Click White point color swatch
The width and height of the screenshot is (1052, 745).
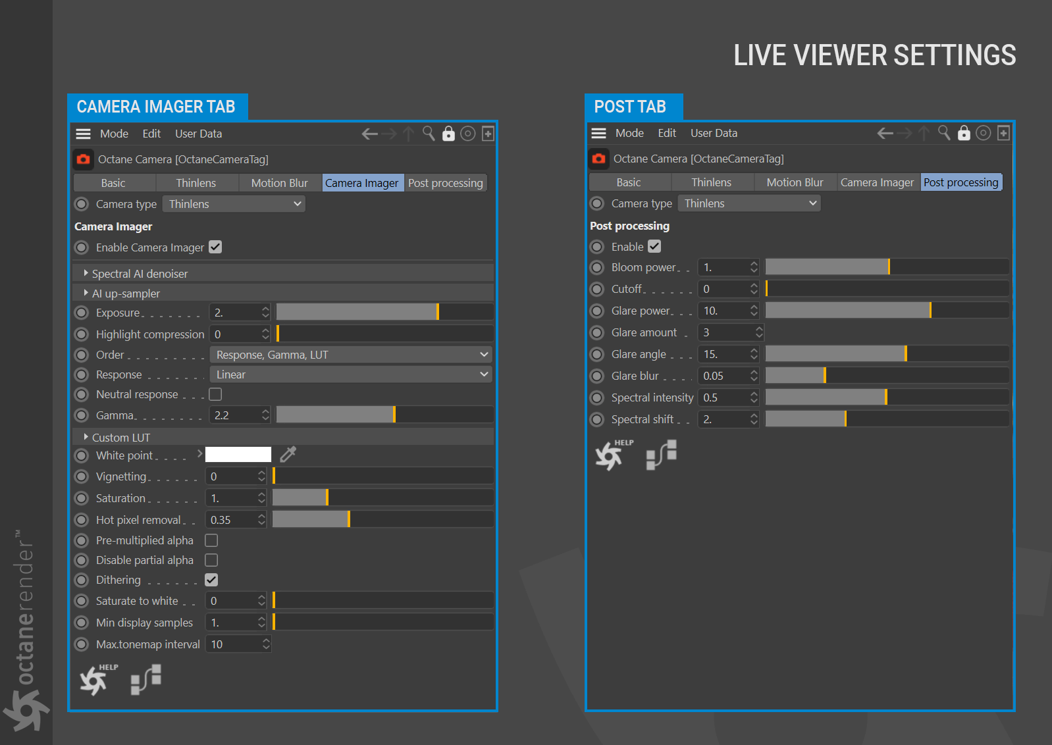coord(238,454)
